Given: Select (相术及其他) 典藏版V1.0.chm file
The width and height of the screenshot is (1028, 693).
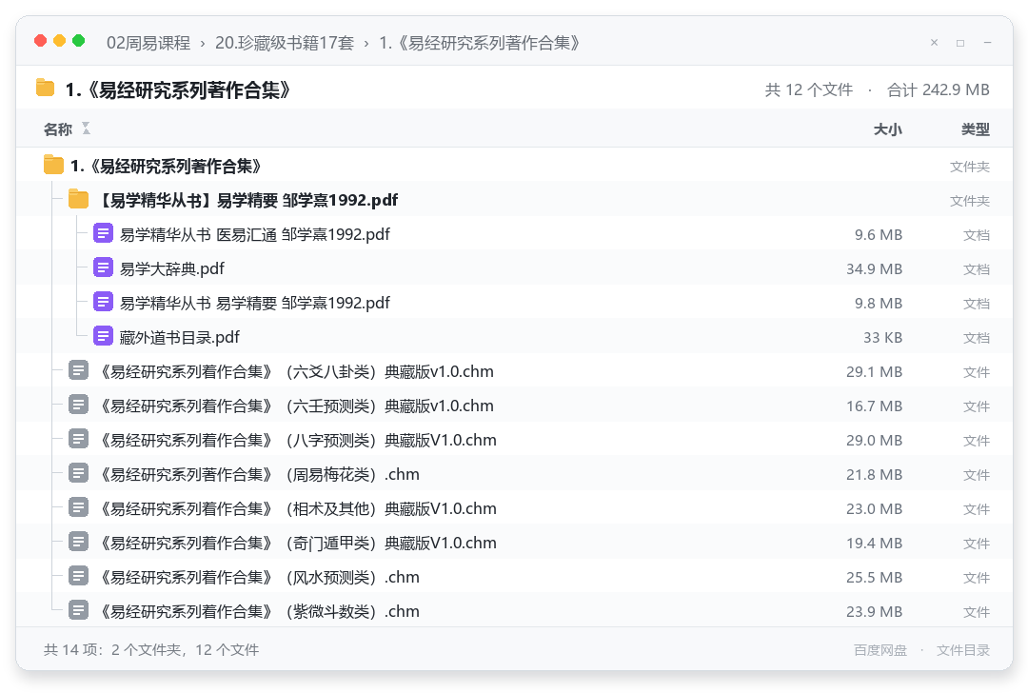Looking at the screenshot, I should (x=514, y=508).
